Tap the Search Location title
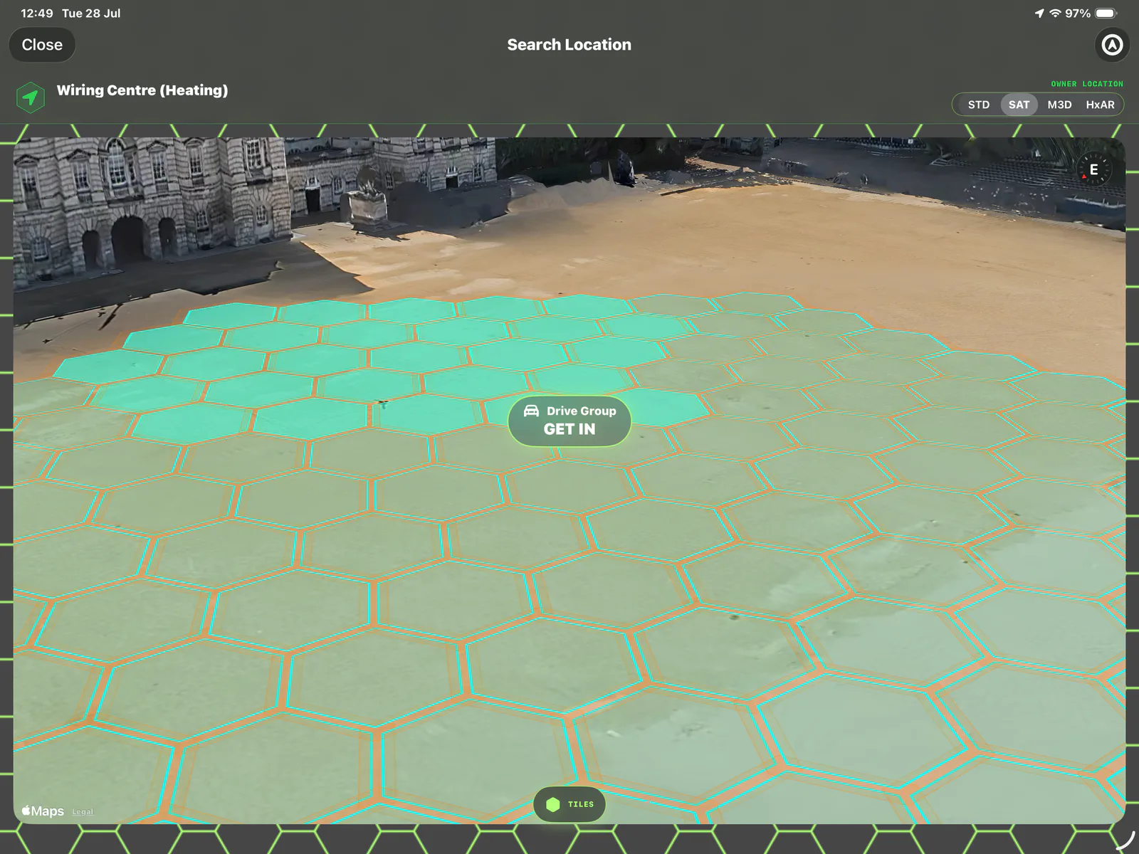Image resolution: width=1139 pixels, height=854 pixels. coord(569,45)
